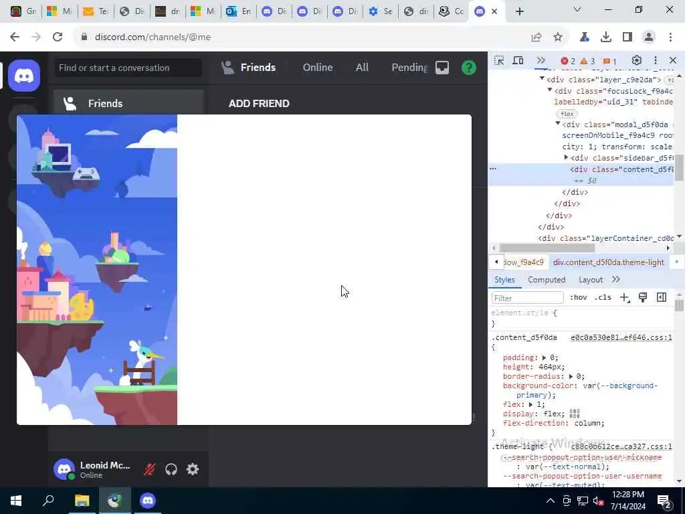This screenshot has height=514, width=685.
Task: Click the Find or start a conversation box
Action: 128,68
